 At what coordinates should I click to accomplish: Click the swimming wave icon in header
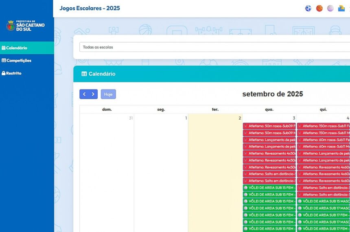coord(341,8)
